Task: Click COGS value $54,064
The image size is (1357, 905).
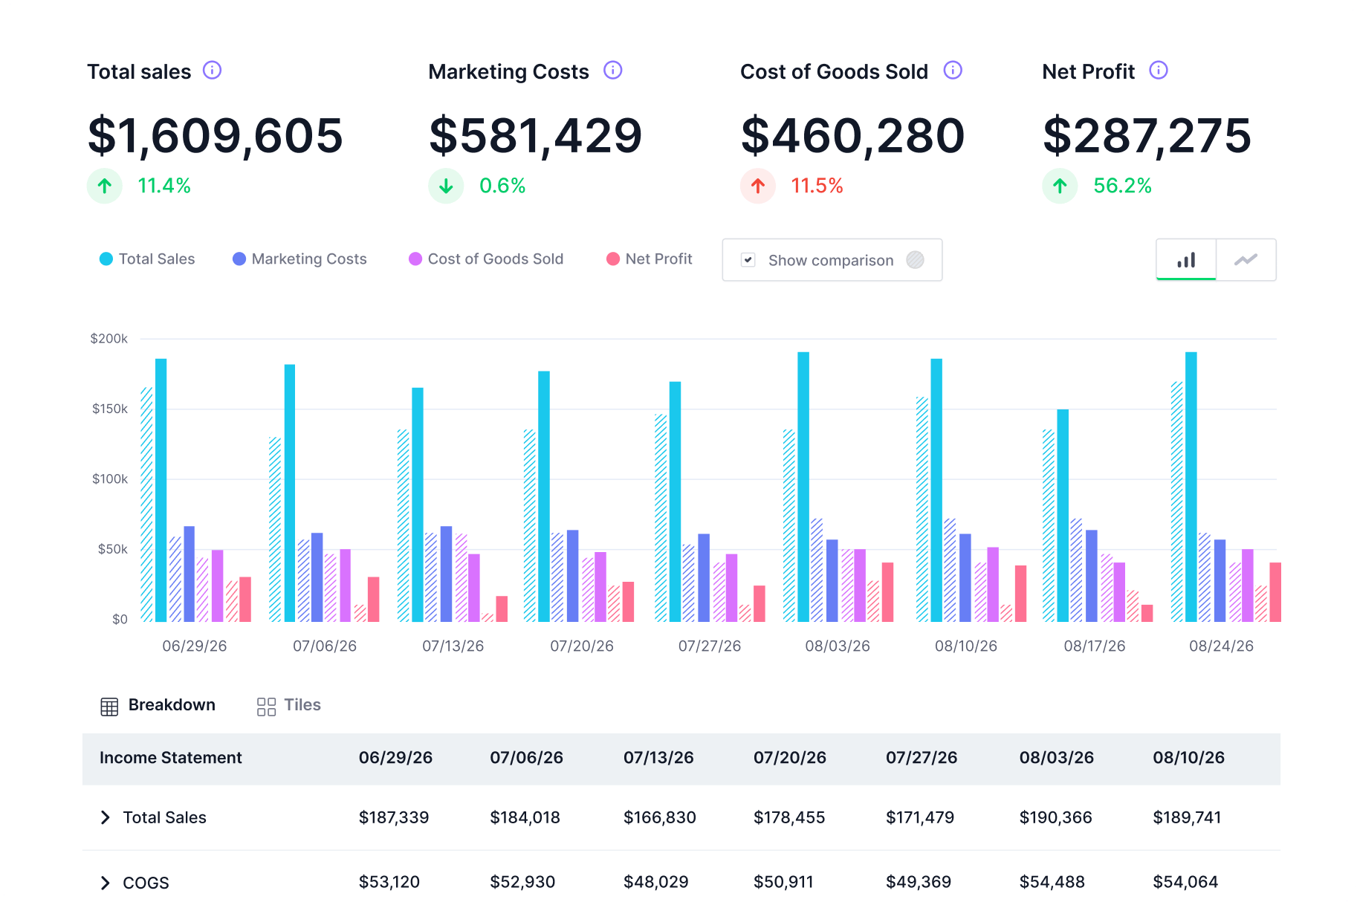Action: (1185, 882)
